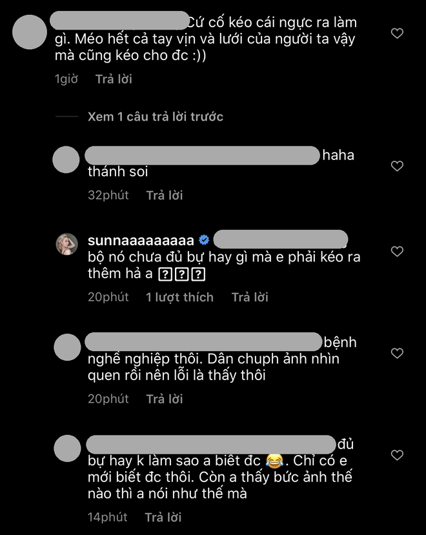
Task: Click "Trả lời" under the 1giờ comment
Action: (114, 79)
